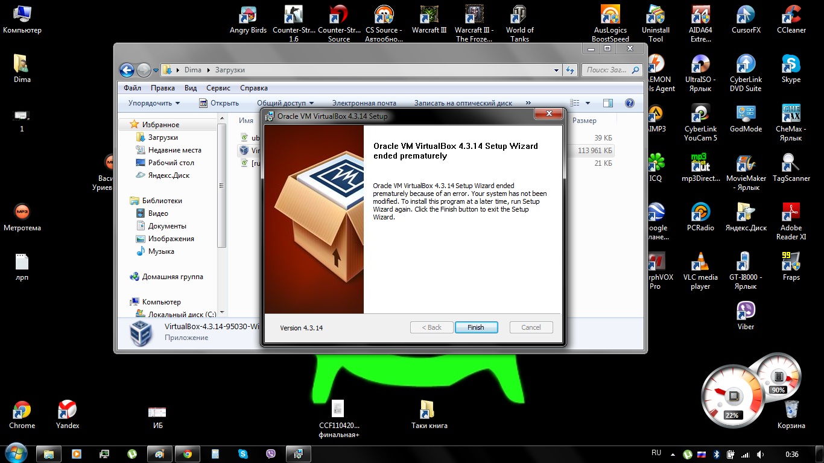Go back in the Explorer window
Image resolution: width=824 pixels, height=463 pixels.
(127, 70)
